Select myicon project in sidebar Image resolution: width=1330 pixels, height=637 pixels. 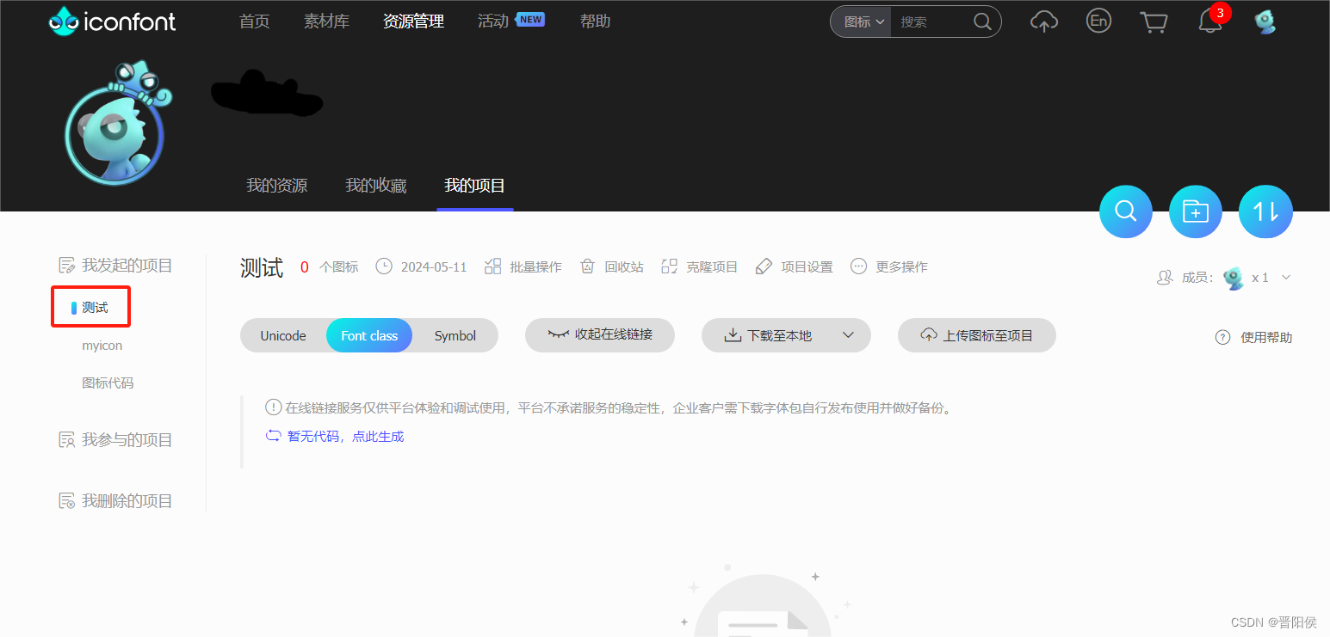pyautogui.click(x=102, y=345)
